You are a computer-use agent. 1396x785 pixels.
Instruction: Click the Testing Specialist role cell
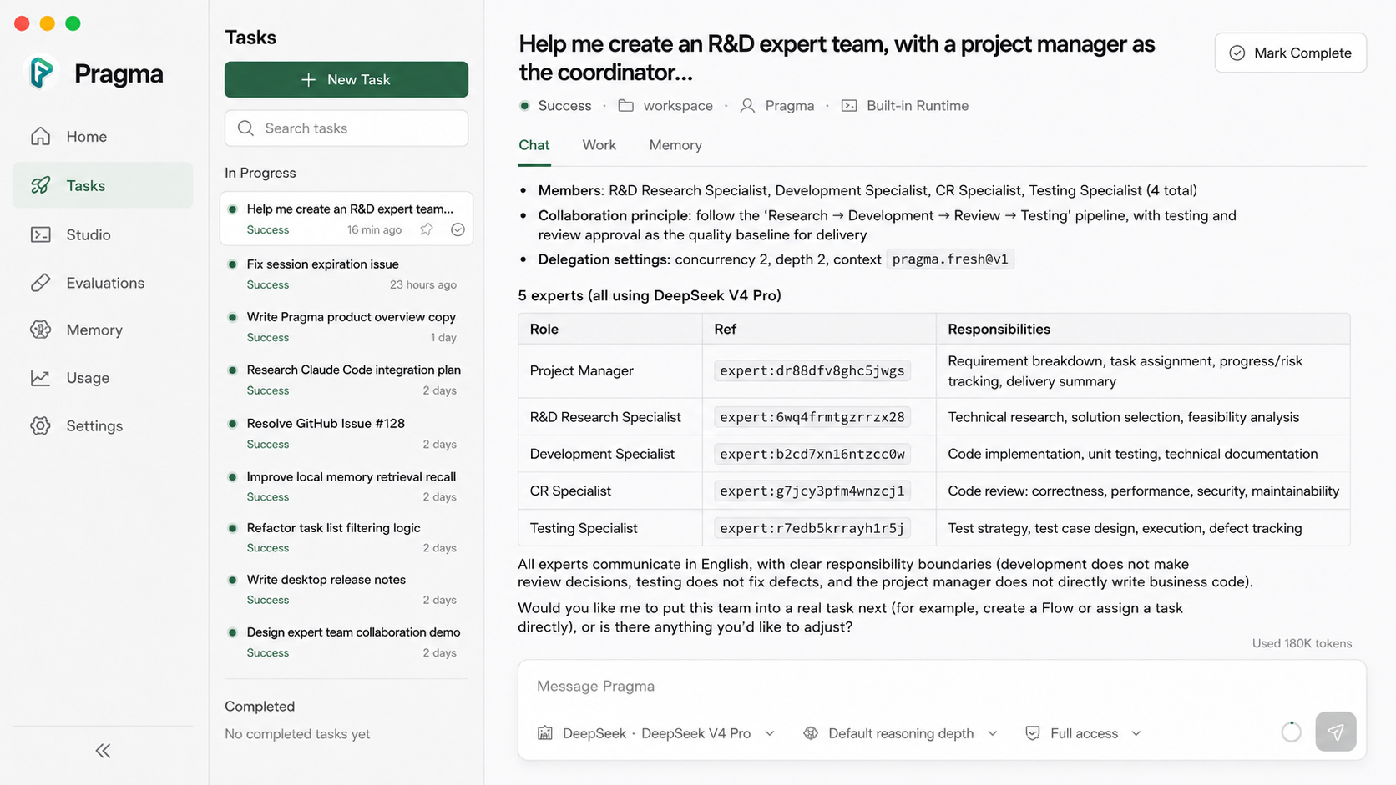[x=610, y=528]
